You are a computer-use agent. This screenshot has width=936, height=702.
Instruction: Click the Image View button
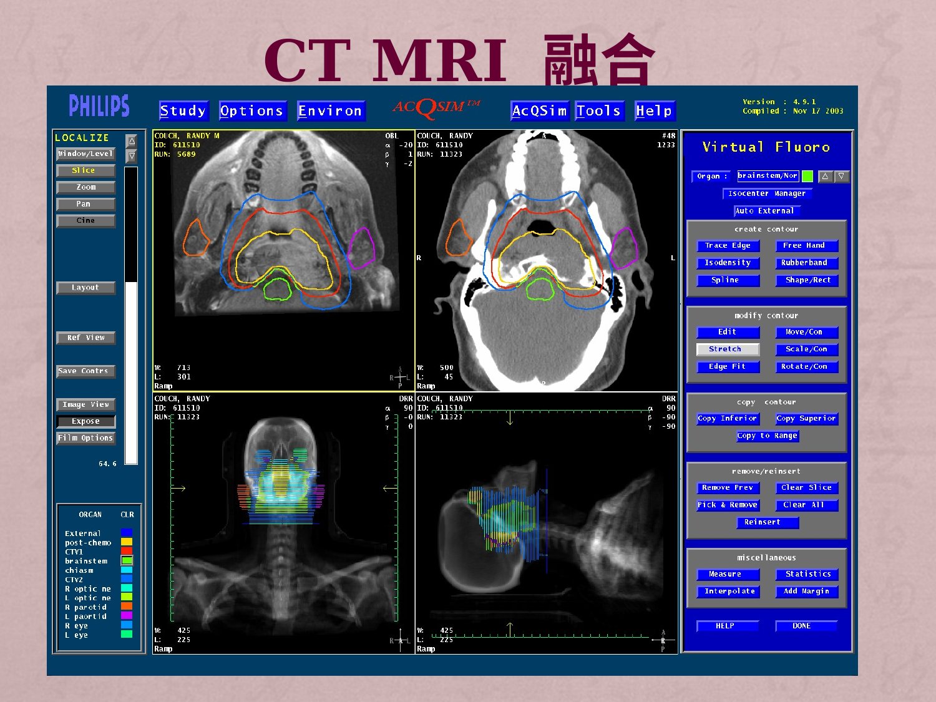85,404
